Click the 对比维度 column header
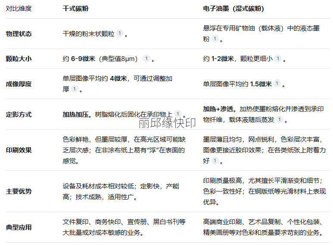The image size is (333, 246). (x=19, y=9)
